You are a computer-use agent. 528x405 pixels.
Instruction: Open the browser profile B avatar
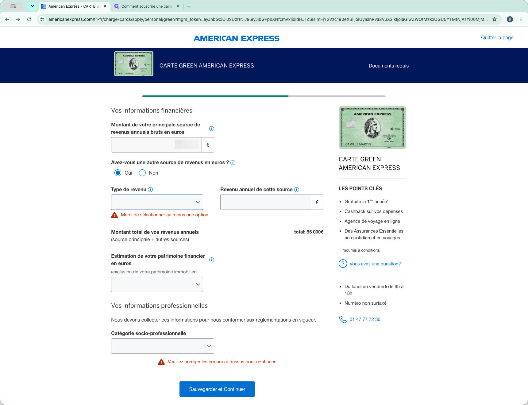[510, 19]
